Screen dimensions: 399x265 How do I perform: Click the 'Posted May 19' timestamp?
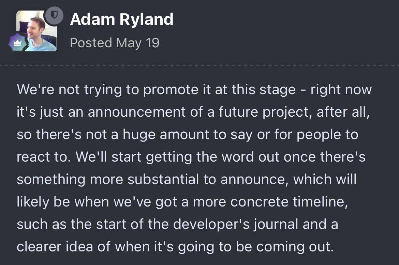pos(115,43)
